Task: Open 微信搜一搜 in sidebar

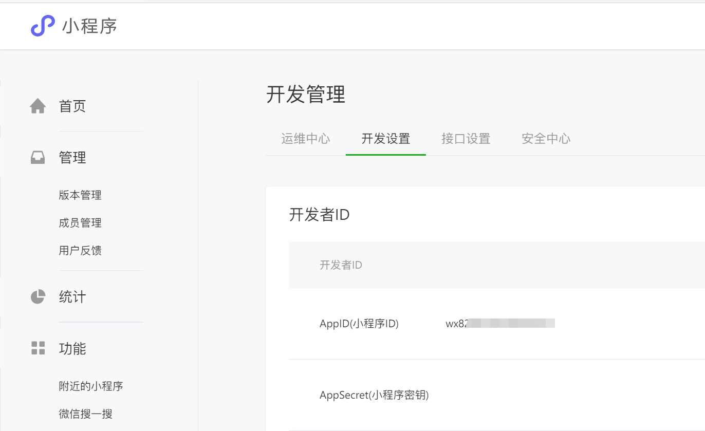Action: (x=86, y=414)
